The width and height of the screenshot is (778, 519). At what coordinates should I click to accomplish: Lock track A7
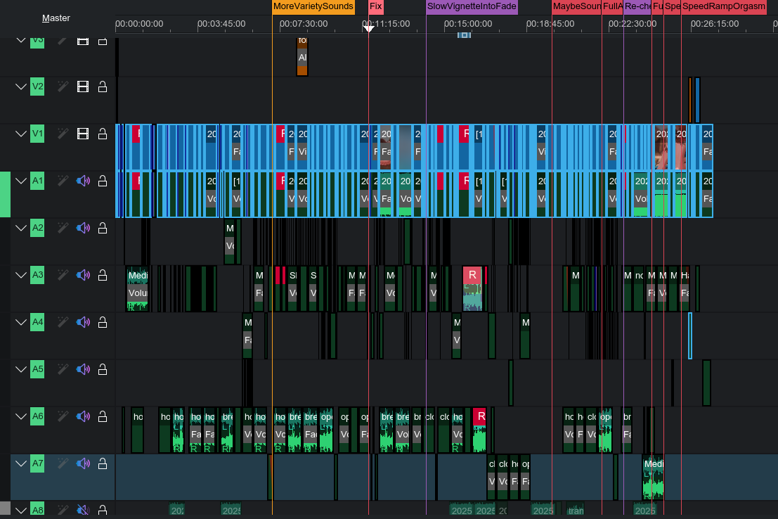click(x=103, y=464)
